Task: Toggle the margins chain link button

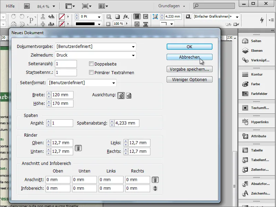Action: coord(78,148)
